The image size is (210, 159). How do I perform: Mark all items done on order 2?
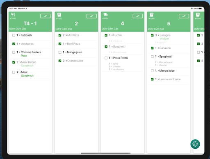[x=91, y=16]
